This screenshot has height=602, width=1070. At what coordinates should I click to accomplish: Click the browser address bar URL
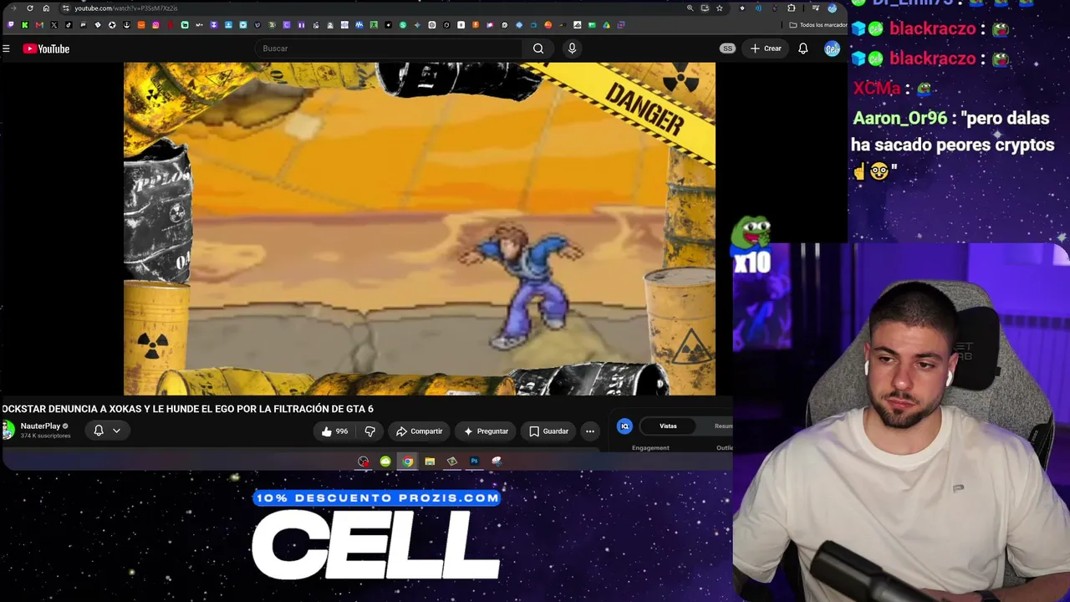click(x=125, y=8)
